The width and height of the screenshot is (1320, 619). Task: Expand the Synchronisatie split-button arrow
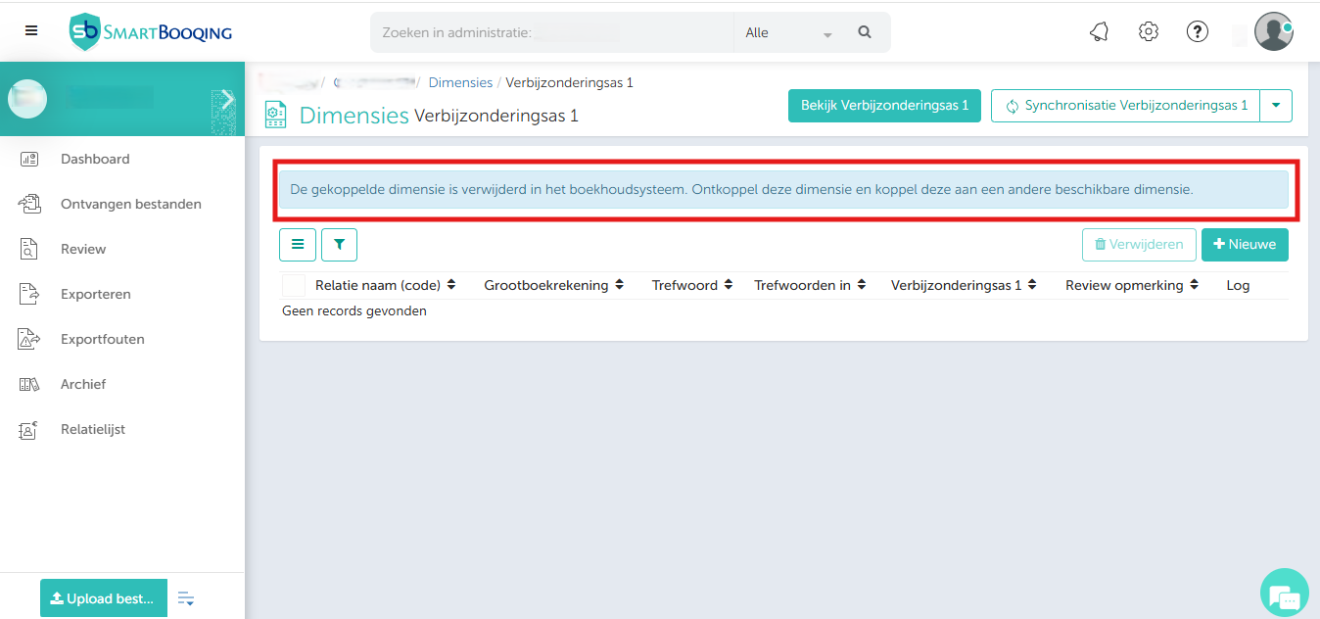click(x=1276, y=106)
